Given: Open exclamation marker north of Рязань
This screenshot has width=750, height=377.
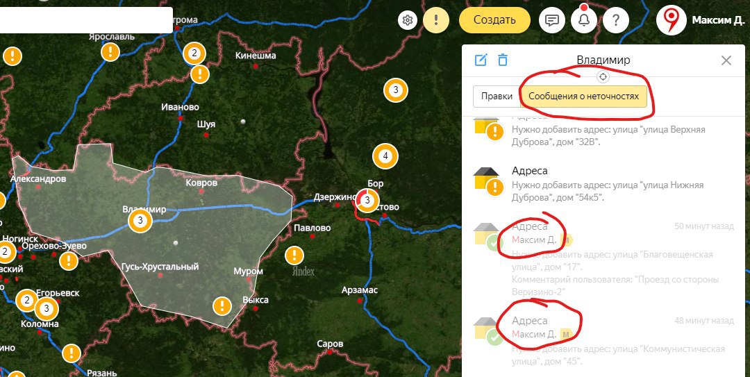Looking at the screenshot, I should 72,353.
